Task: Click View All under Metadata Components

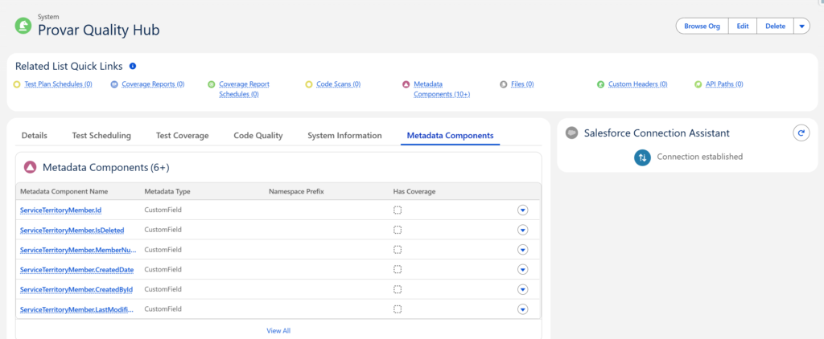Action: [x=278, y=330]
